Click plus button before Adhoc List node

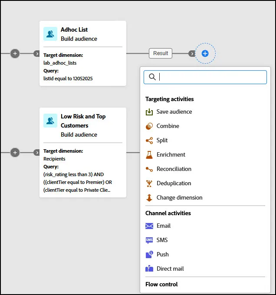point(15,54)
